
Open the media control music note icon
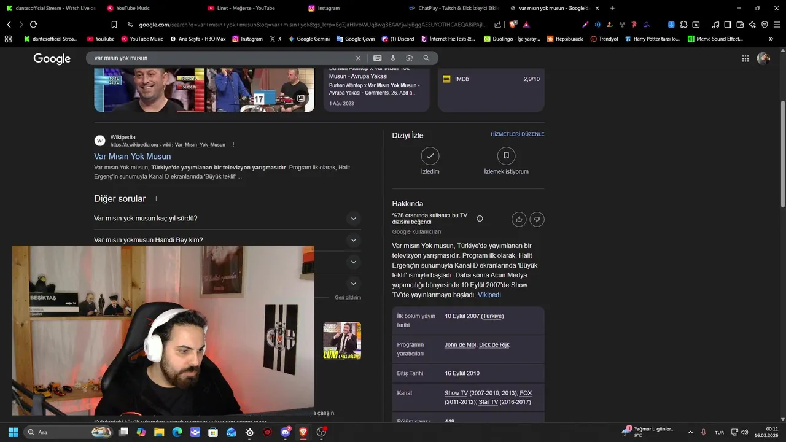(x=715, y=25)
